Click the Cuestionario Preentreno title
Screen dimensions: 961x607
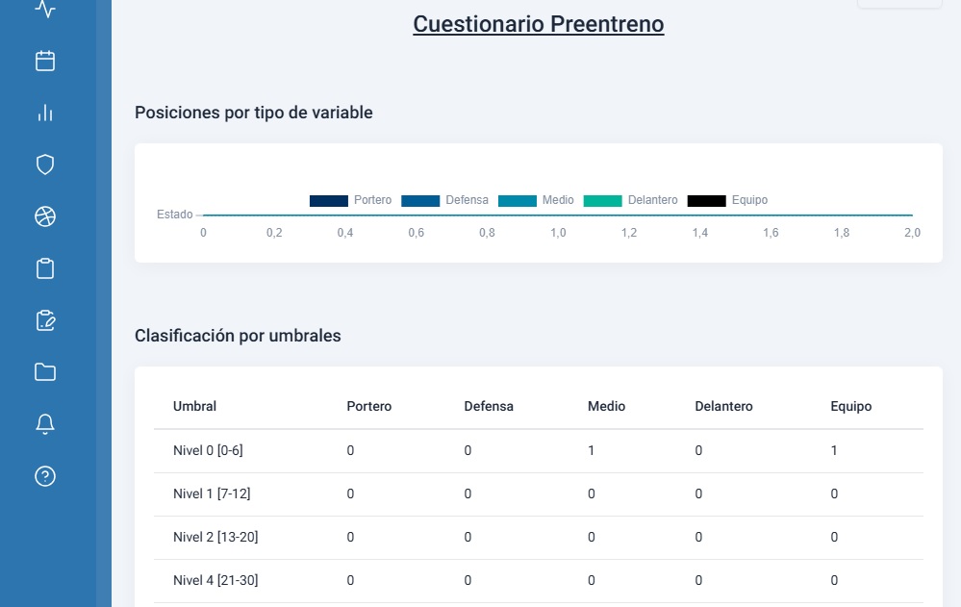pos(538,24)
